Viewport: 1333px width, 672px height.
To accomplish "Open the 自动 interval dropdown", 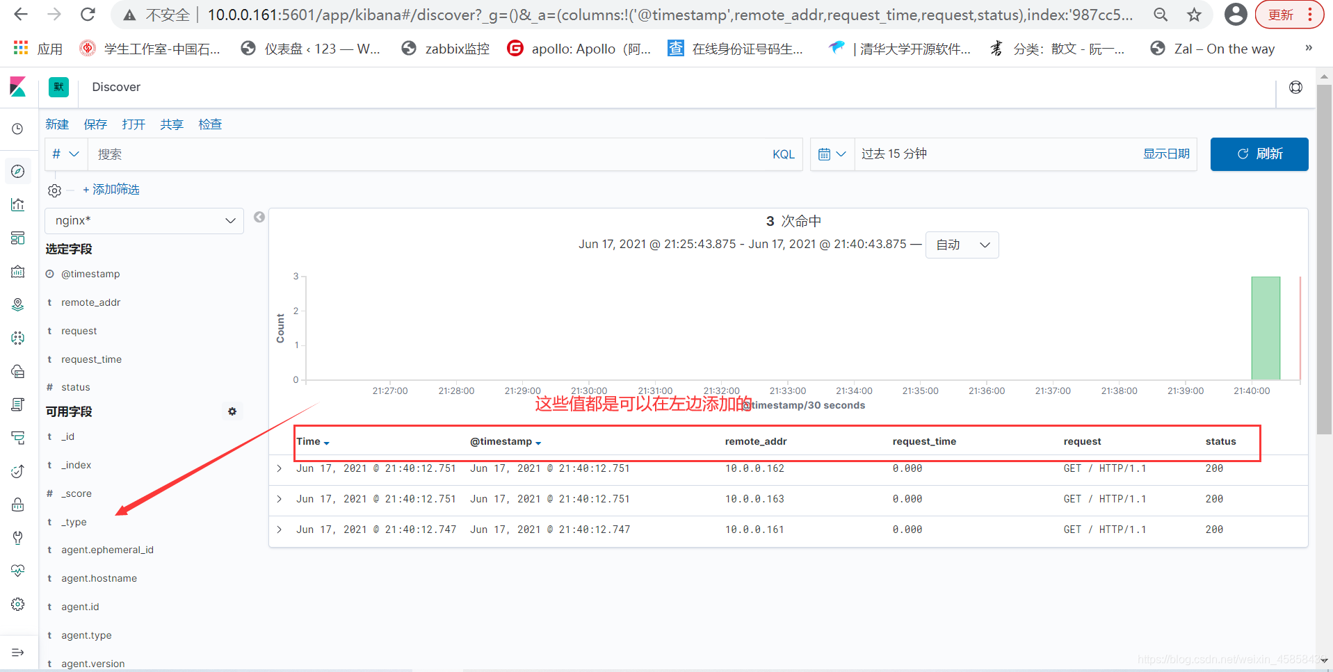I will coord(962,245).
